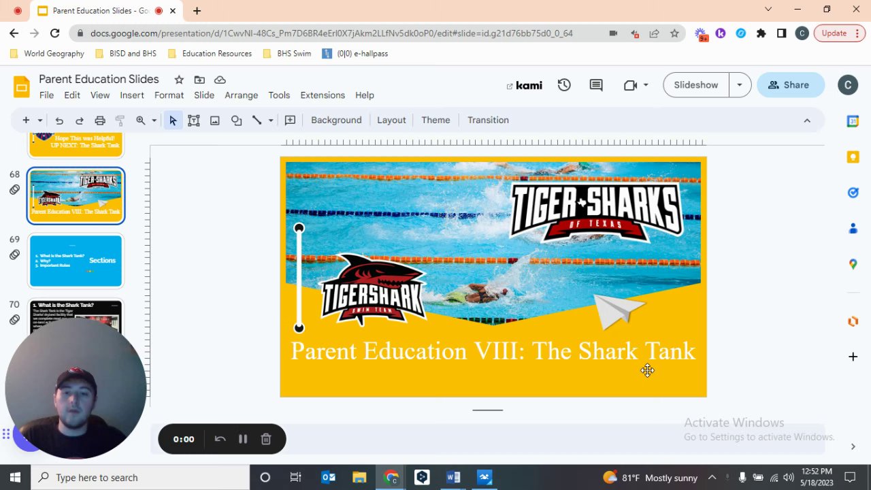The image size is (871, 490).
Task: Open Google Maps in the side panel
Action: point(853,264)
